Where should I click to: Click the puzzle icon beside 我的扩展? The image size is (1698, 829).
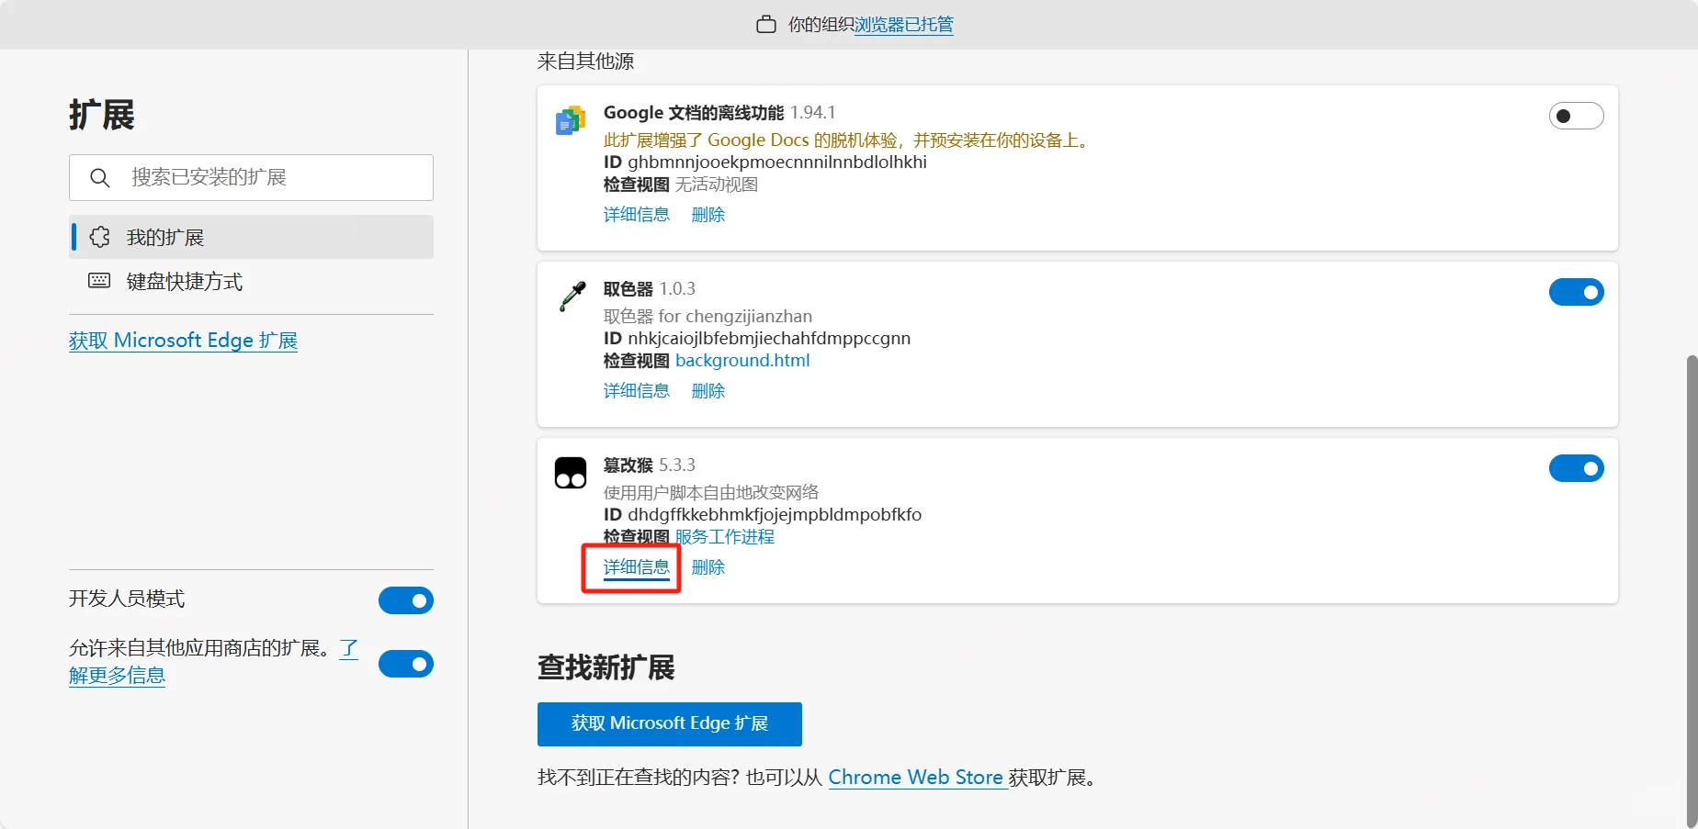(x=99, y=236)
